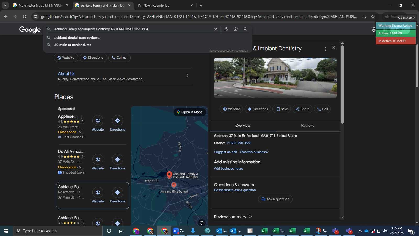Open more options for Implant Dentistry panel
419x236 pixels.
325,49
